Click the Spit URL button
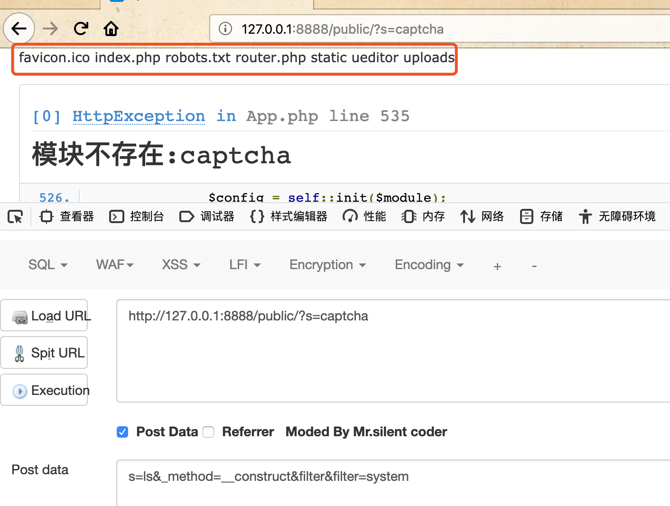This screenshot has width=670, height=506. click(44, 353)
